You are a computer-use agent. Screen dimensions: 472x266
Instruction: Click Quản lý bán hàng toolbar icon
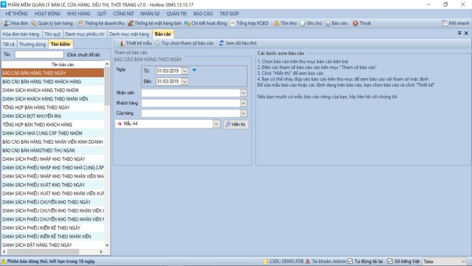[x=34, y=23]
